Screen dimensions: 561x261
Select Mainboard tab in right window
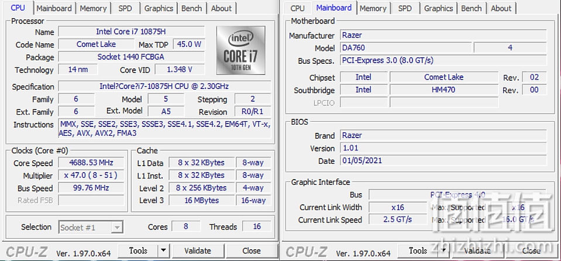(334, 8)
